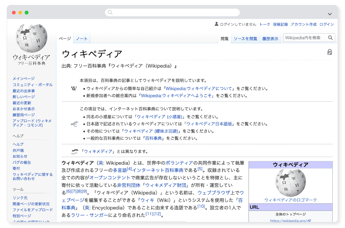Open the トーク link
The width and height of the screenshot is (345, 228).
coord(265,24)
